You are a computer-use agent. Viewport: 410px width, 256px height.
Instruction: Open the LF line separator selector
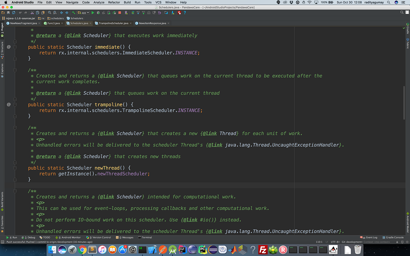coord(327,242)
